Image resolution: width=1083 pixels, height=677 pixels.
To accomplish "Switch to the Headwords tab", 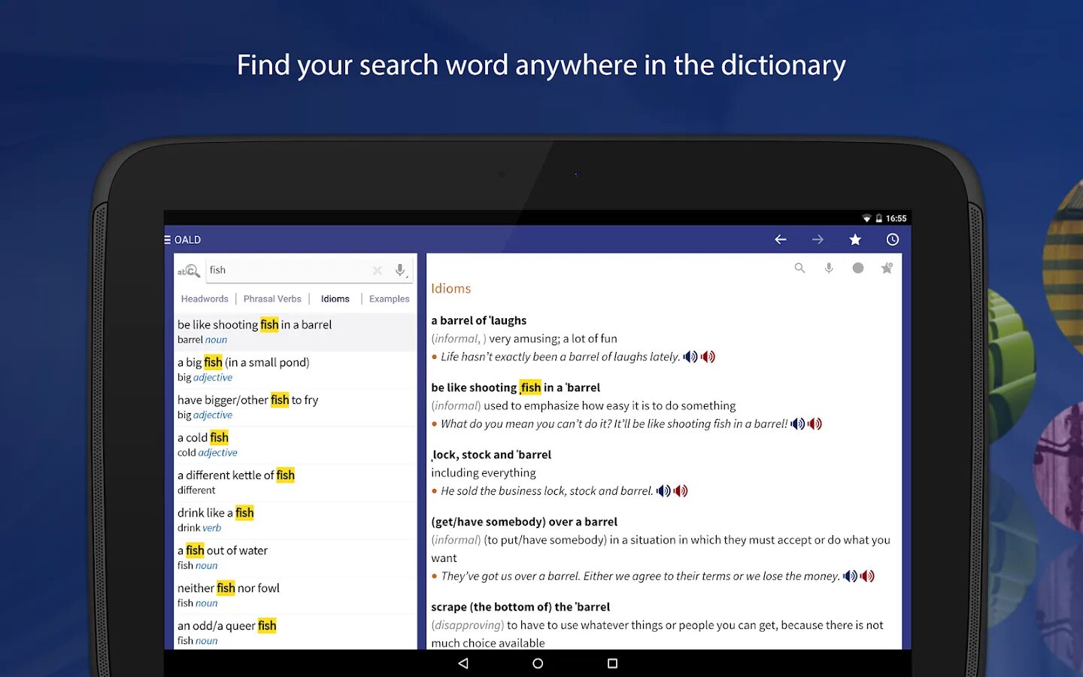I will [x=205, y=299].
